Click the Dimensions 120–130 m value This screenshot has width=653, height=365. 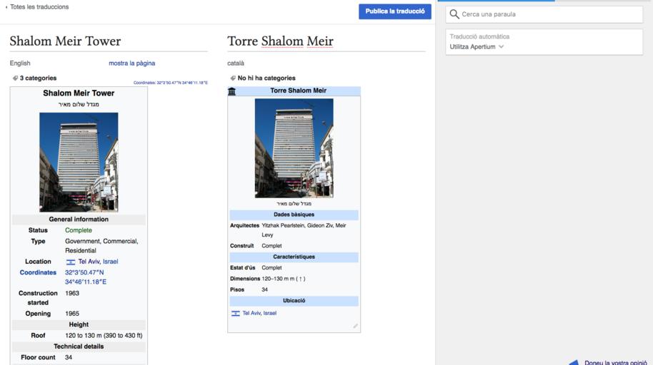pos(283,279)
